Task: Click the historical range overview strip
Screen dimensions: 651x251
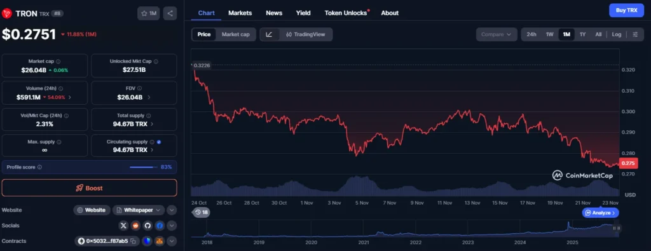Action: click(405, 228)
